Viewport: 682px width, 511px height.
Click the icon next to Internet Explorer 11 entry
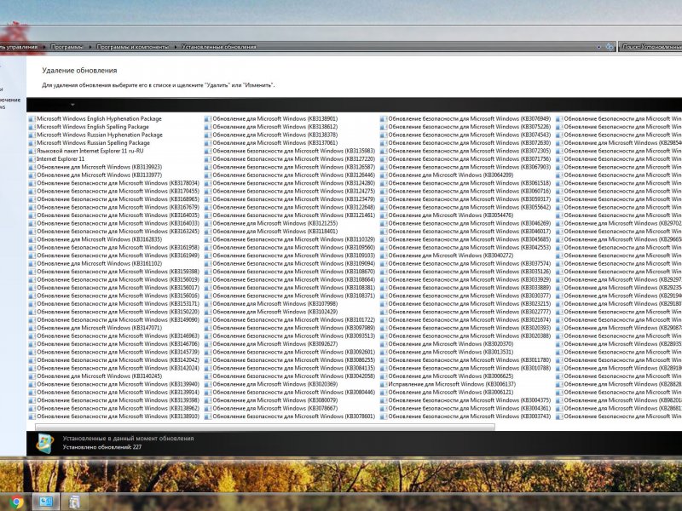[32, 159]
